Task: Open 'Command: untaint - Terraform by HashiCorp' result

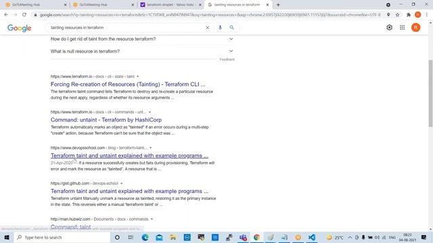Action: click(x=106, y=120)
